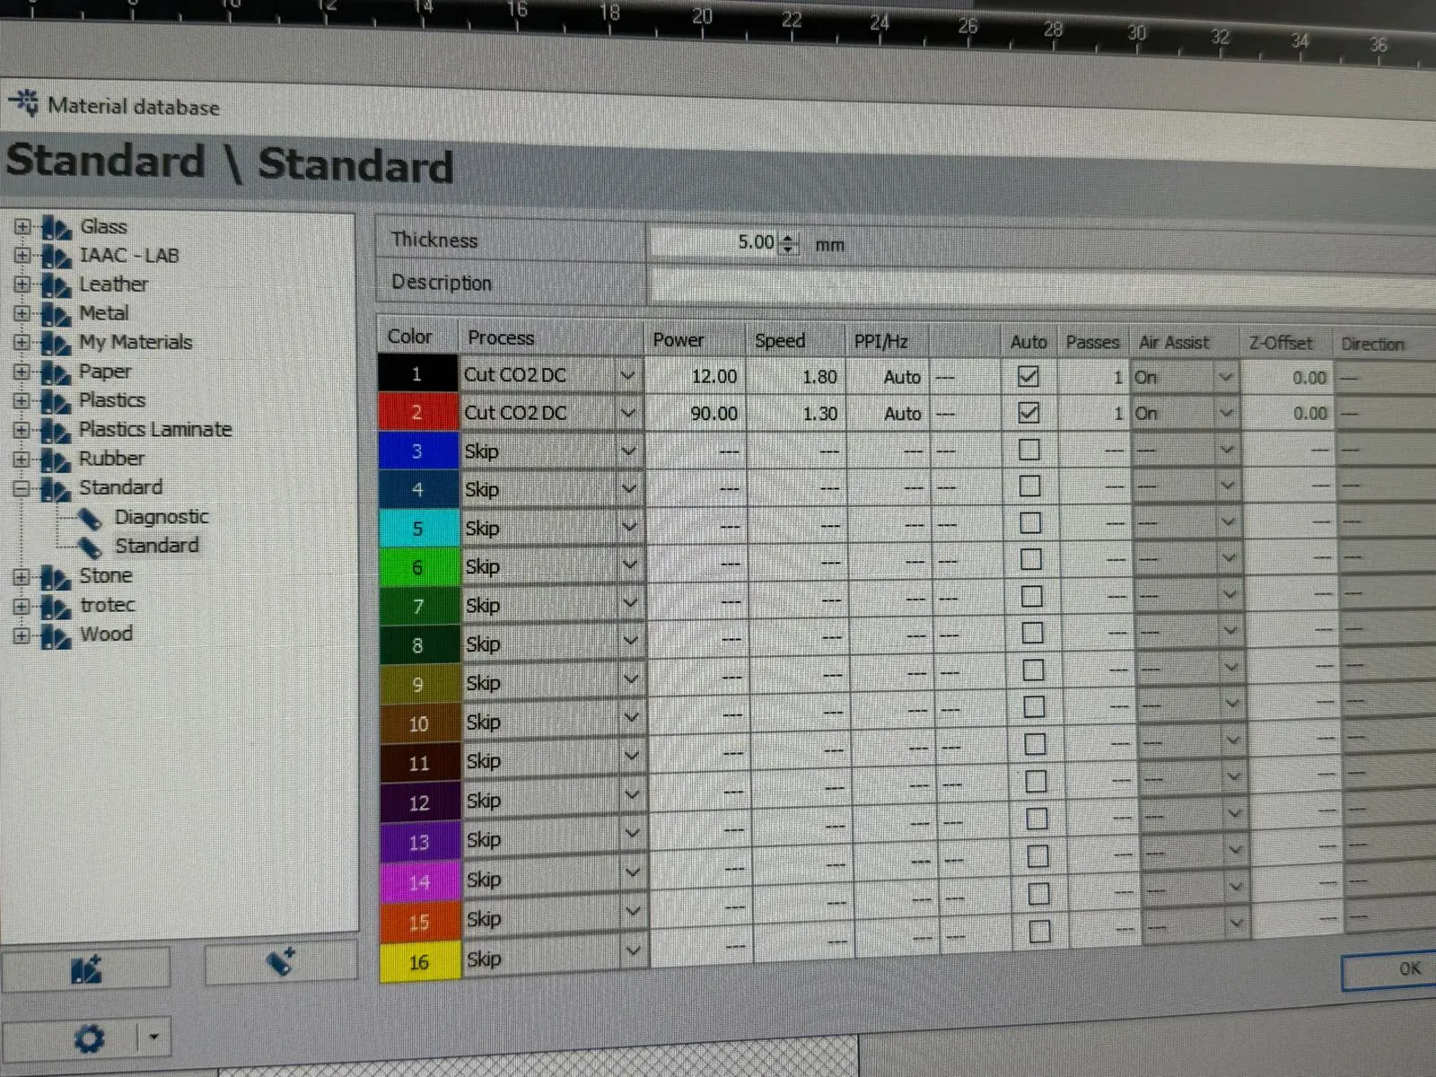Click the Passes column header
This screenshot has width=1436, height=1077.
click(x=1092, y=343)
